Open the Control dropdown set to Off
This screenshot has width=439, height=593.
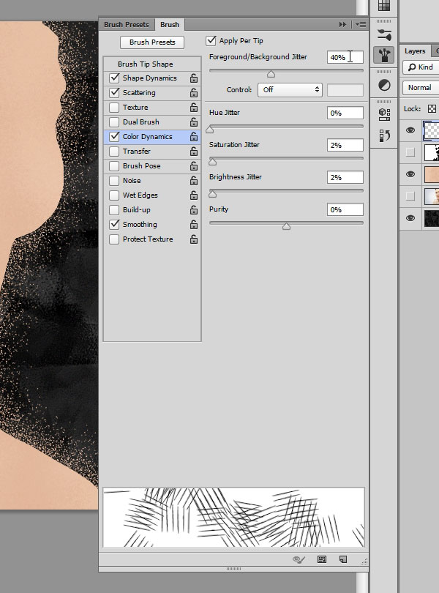click(290, 89)
